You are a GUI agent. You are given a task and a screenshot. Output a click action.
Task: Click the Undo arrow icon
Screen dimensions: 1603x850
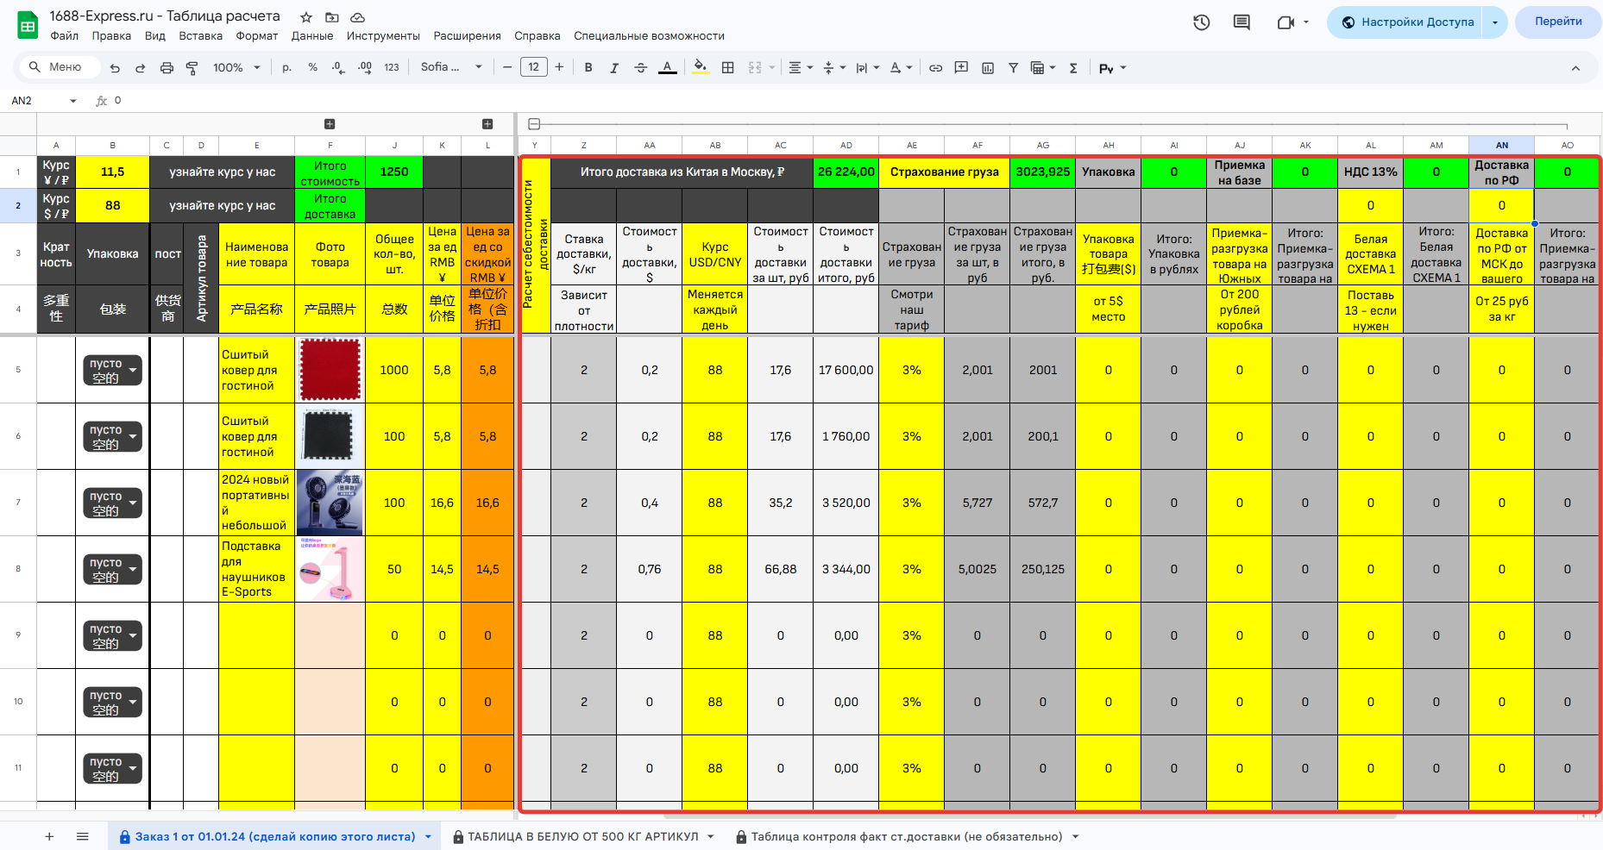(115, 68)
